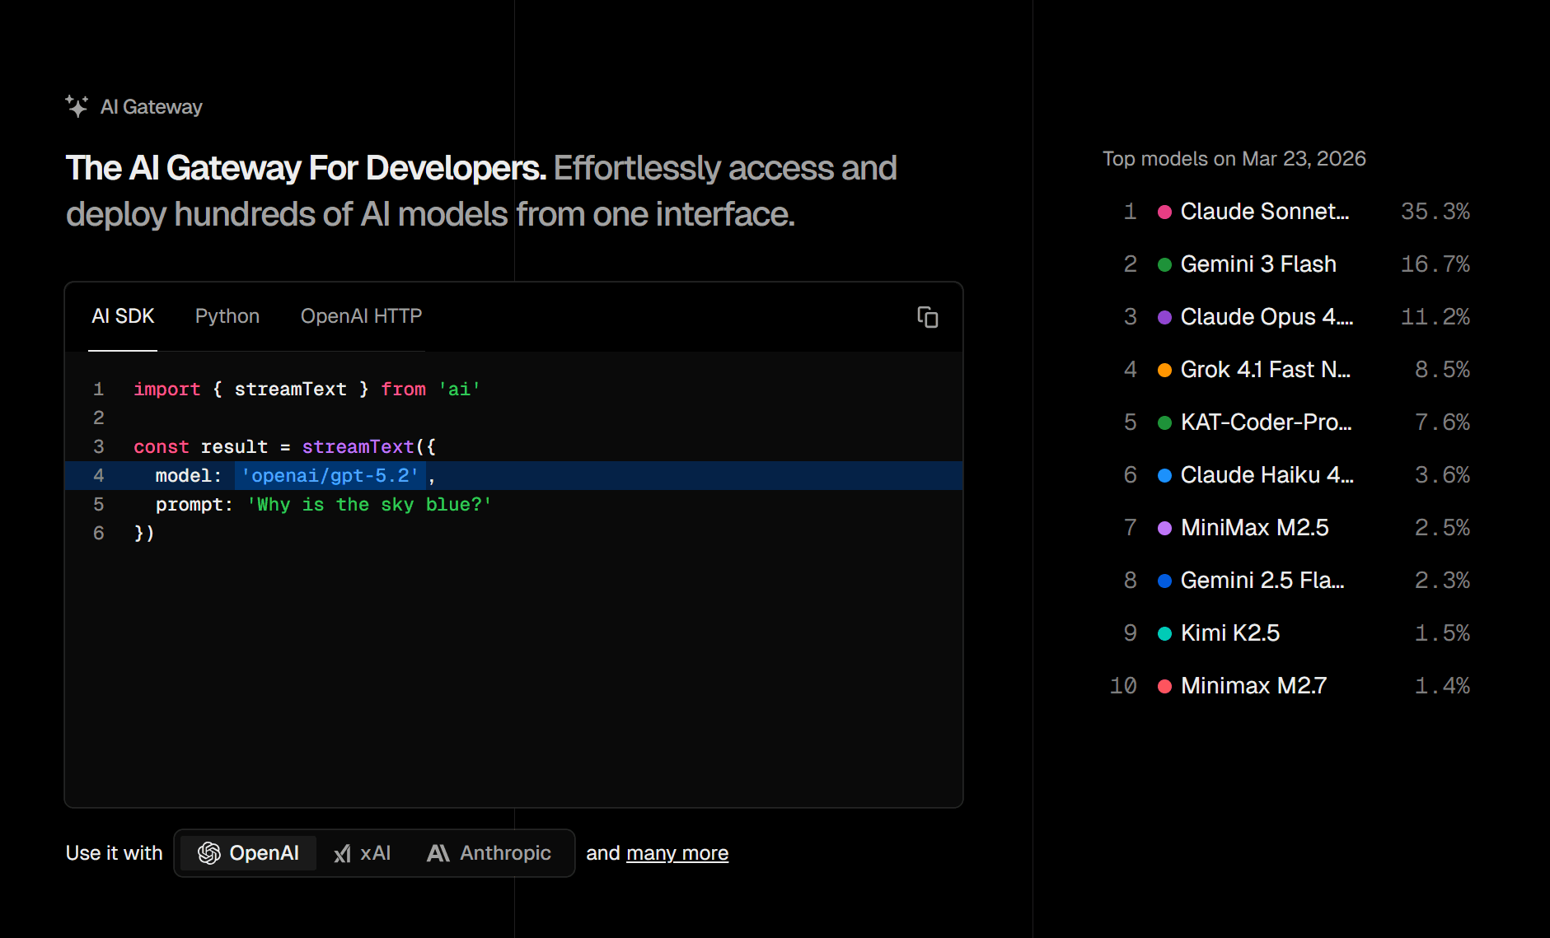The width and height of the screenshot is (1550, 938).
Task: Click the OpenAI logo icon
Action: [x=209, y=853]
